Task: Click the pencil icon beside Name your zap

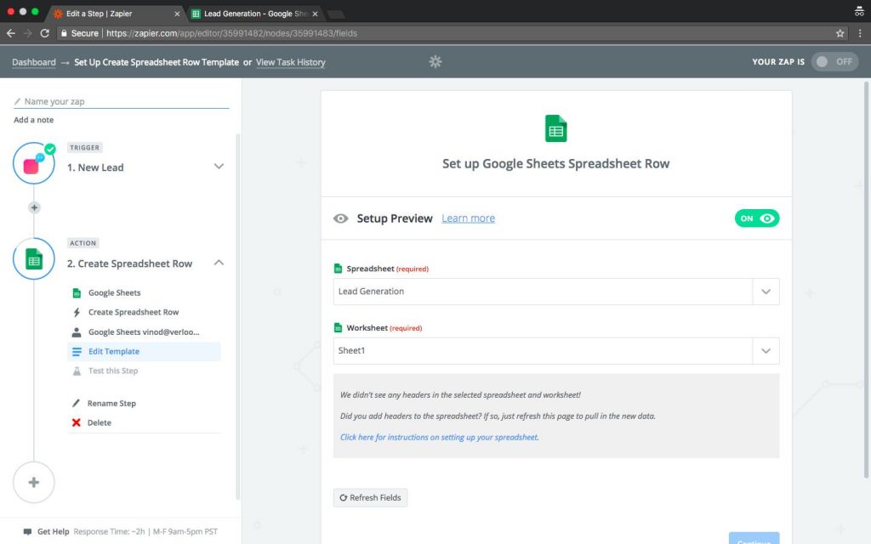Action: coord(17,102)
